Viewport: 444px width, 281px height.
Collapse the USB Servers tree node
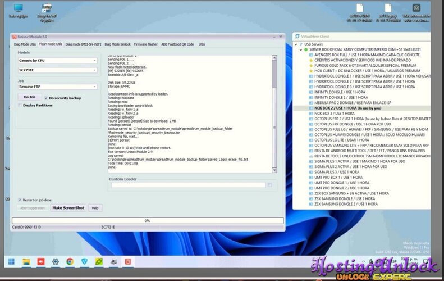[x=296, y=44]
